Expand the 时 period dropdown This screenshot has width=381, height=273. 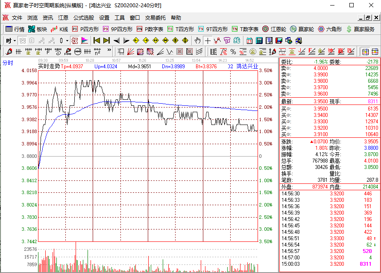tap(15, 41)
